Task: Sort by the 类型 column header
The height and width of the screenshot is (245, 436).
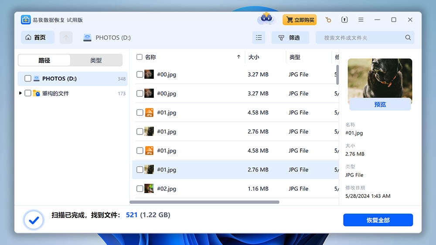Action: [x=295, y=57]
